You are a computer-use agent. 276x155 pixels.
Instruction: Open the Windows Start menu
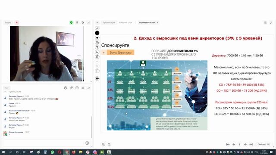[x=3, y=152]
